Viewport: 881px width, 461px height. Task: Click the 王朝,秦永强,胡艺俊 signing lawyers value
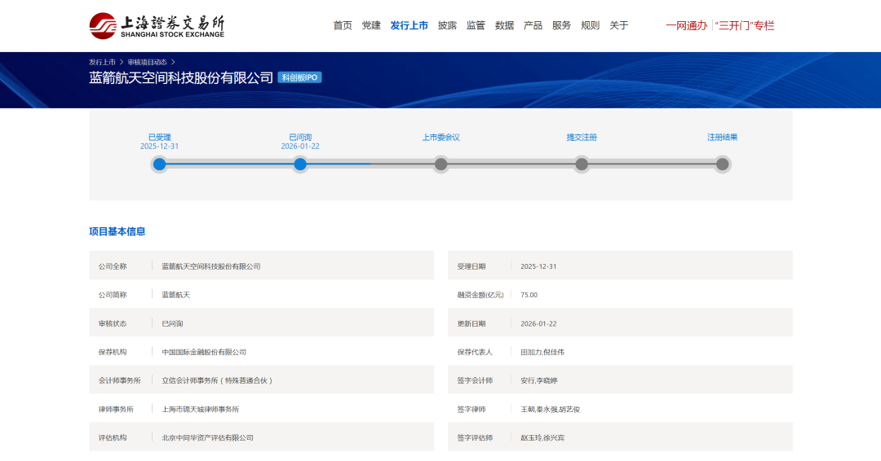(550, 410)
